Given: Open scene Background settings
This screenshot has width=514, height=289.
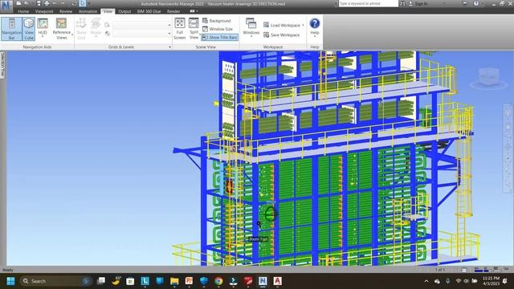Looking at the screenshot, I should (x=217, y=21).
